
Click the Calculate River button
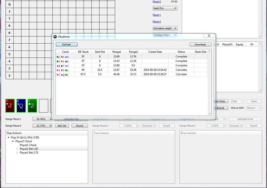point(245,119)
